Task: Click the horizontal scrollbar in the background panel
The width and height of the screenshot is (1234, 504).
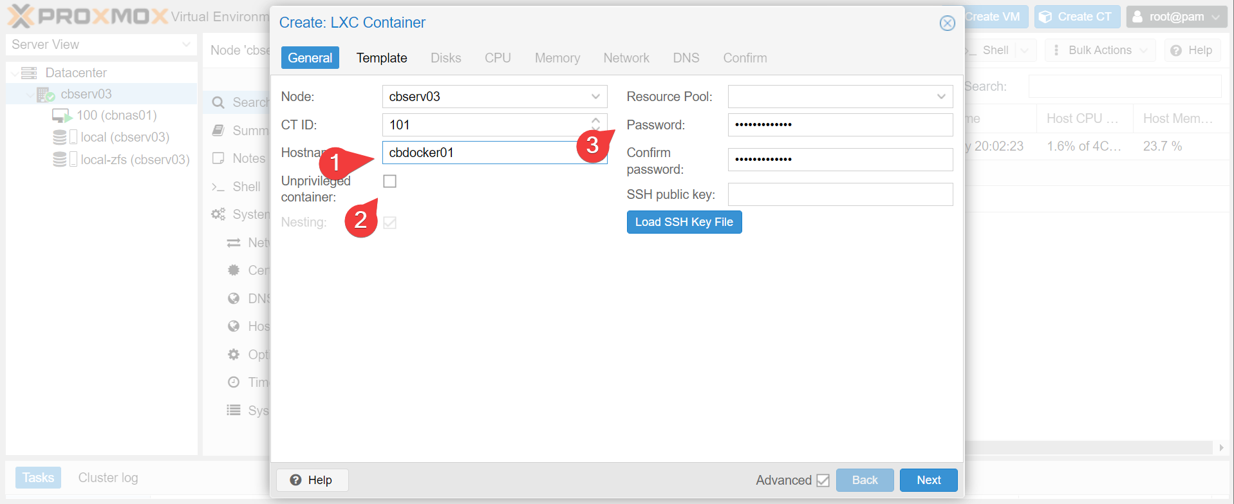Action: [1088, 447]
